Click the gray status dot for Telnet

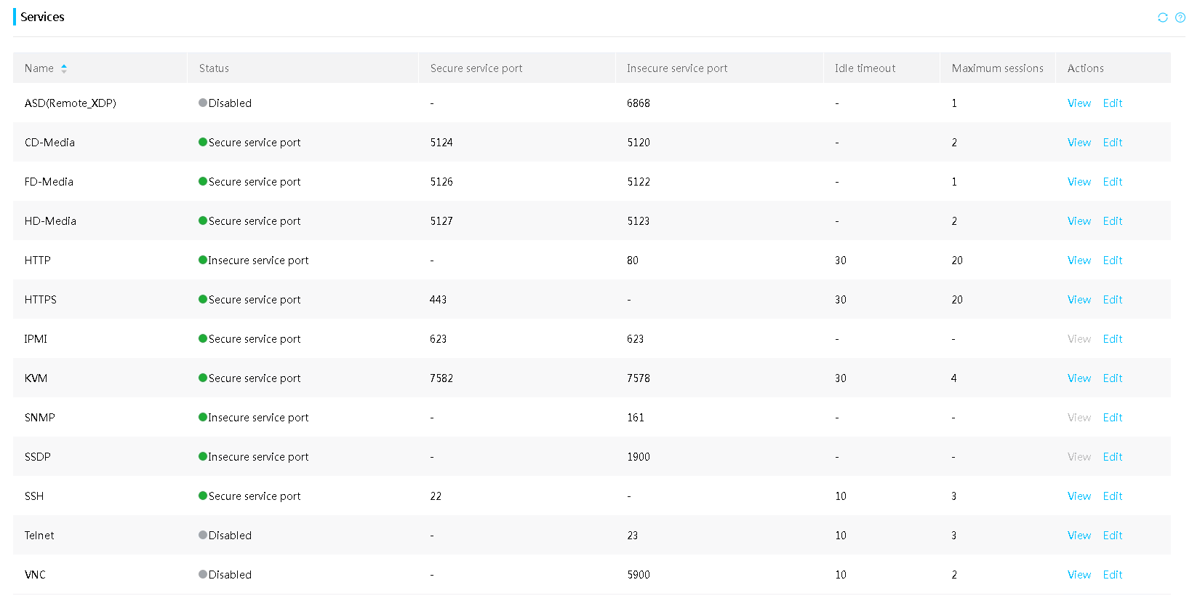[203, 535]
